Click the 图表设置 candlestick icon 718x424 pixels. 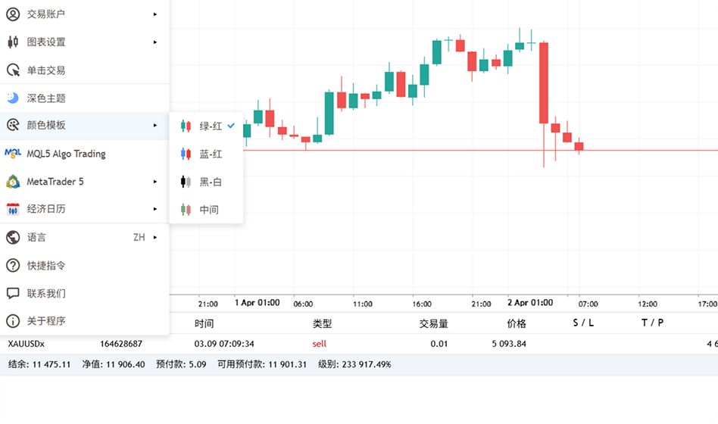pos(12,42)
